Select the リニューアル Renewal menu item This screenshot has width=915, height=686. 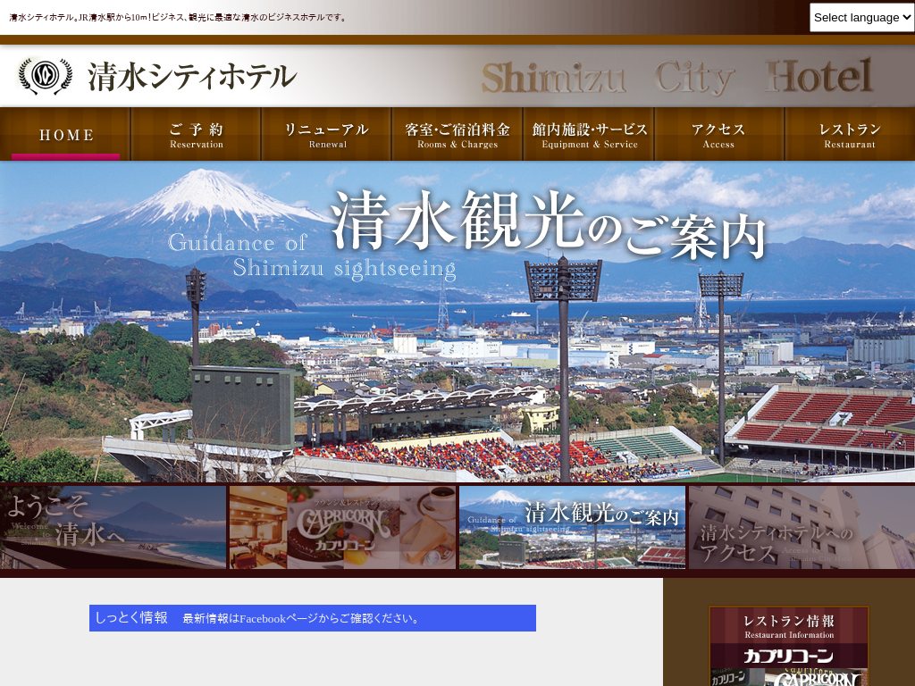pyautogui.click(x=327, y=135)
